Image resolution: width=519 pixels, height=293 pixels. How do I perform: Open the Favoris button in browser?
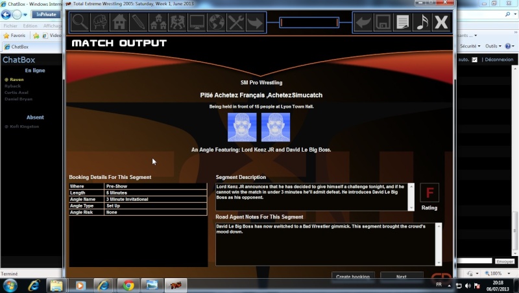[14, 36]
